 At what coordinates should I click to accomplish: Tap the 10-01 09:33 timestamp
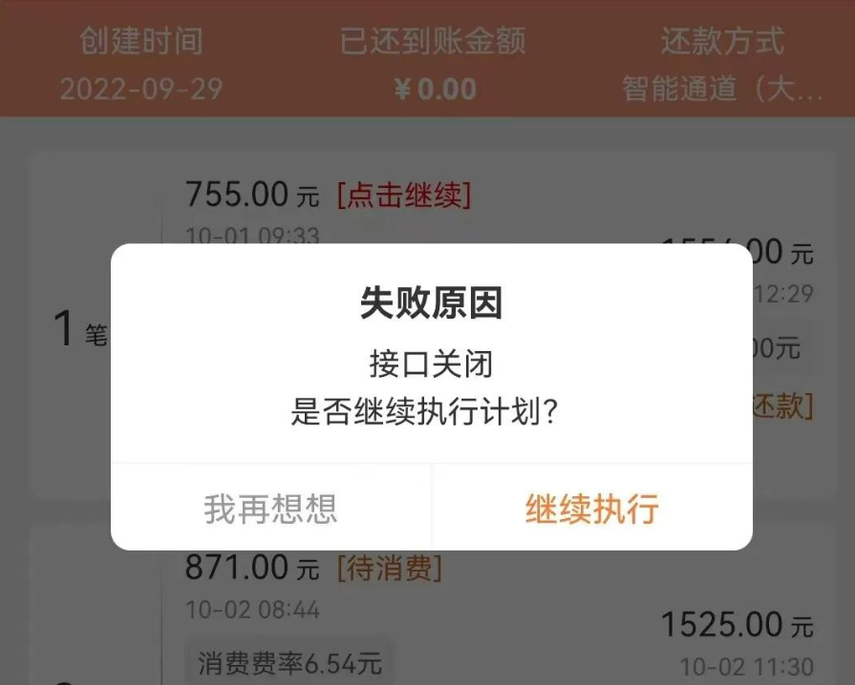[x=252, y=236]
